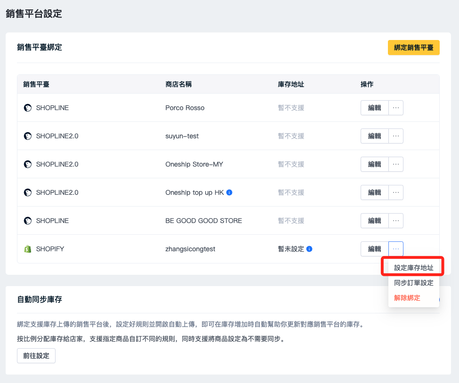Open more options for Oneship Store-MY row

(396, 164)
